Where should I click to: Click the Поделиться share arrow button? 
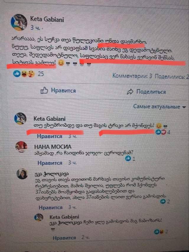pos(146,92)
